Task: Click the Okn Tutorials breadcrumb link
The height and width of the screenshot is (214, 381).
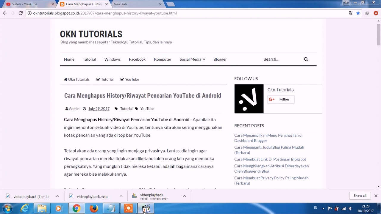Action: click(77, 79)
